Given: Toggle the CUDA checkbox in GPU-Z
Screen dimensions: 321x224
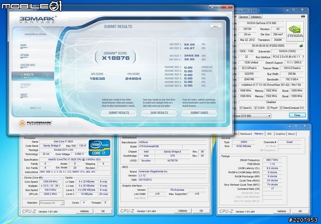Looking at the screenshot, I should point(255,108).
